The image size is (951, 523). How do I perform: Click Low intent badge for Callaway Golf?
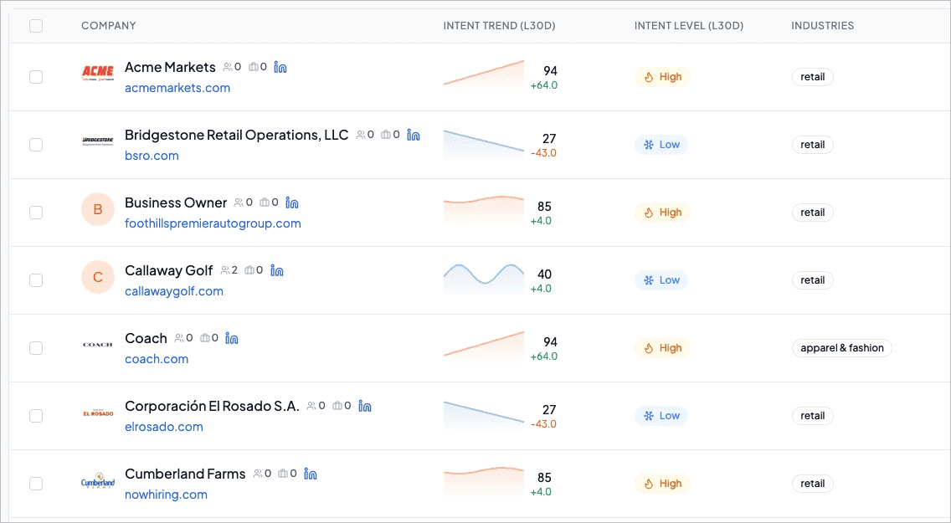tap(661, 280)
